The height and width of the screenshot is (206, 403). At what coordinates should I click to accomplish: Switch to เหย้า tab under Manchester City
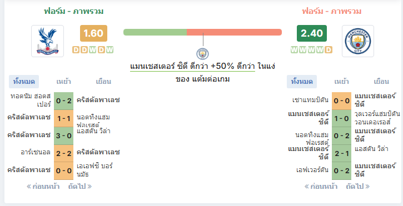(x=341, y=82)
